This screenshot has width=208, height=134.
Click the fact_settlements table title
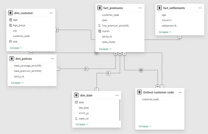pos(174,8)
